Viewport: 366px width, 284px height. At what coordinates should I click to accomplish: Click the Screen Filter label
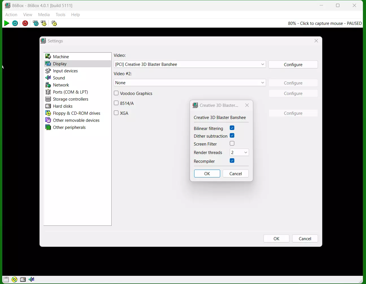205,144
